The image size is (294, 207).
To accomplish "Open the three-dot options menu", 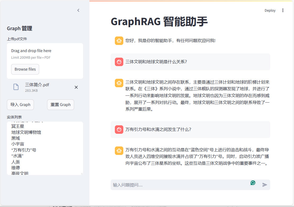I will (283, 10).
